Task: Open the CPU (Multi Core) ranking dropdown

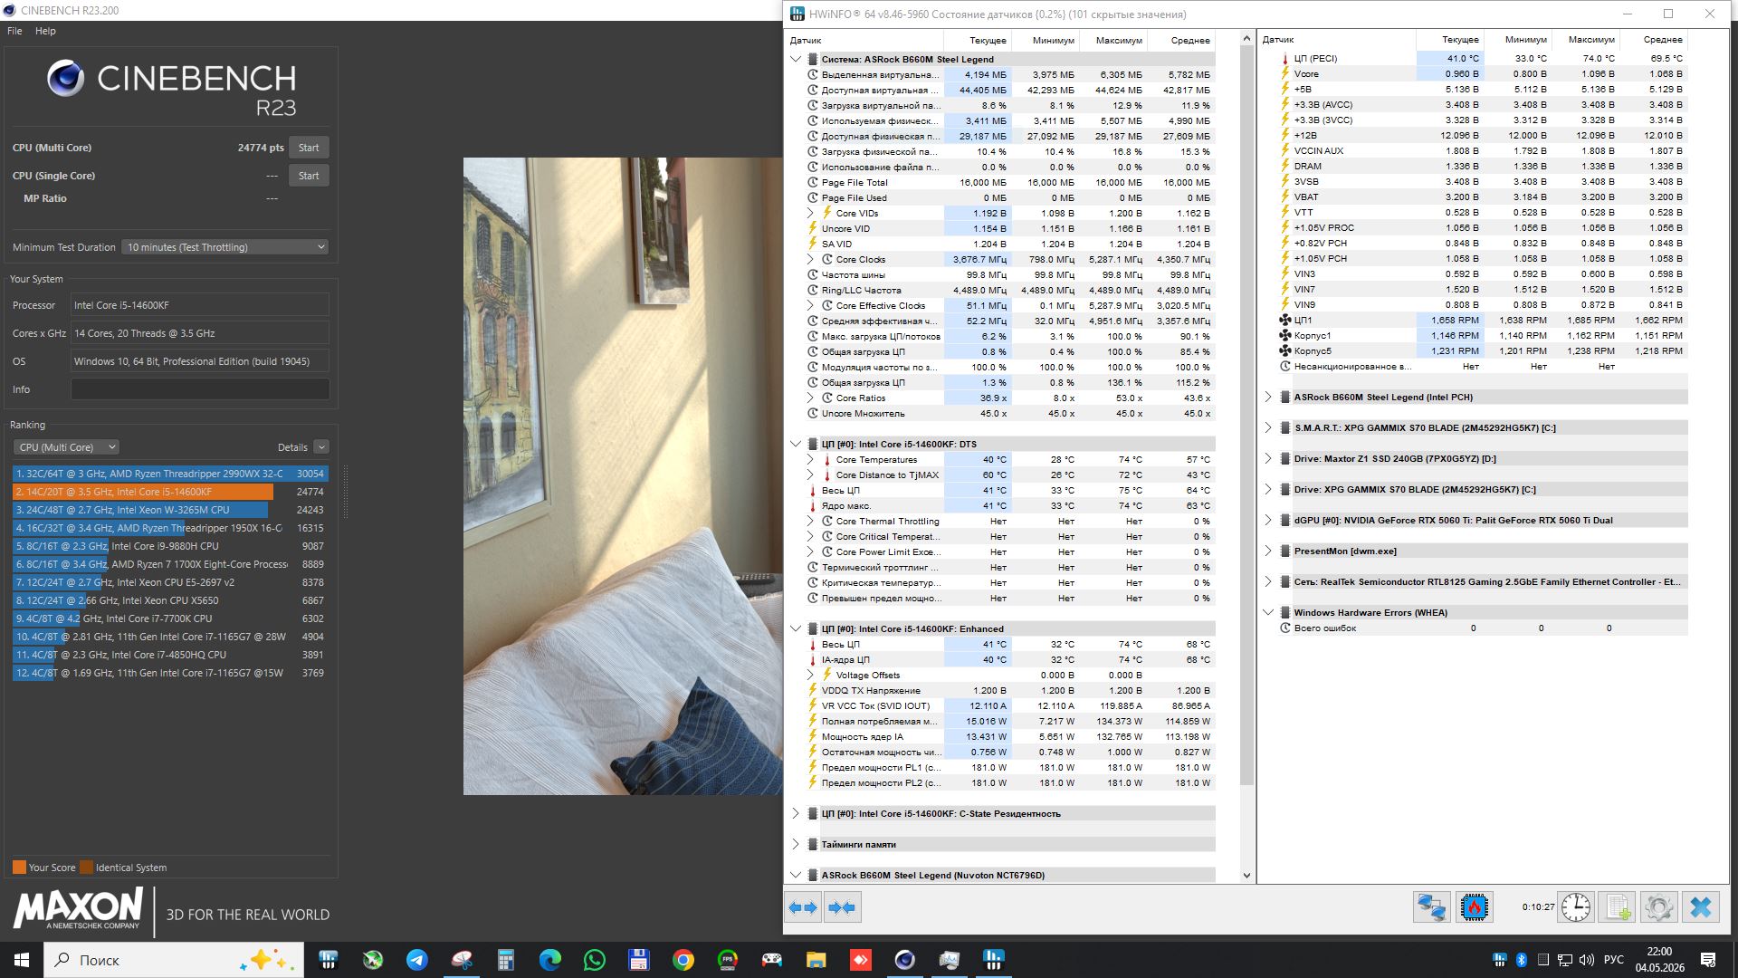Action: [x=66, y=447]
